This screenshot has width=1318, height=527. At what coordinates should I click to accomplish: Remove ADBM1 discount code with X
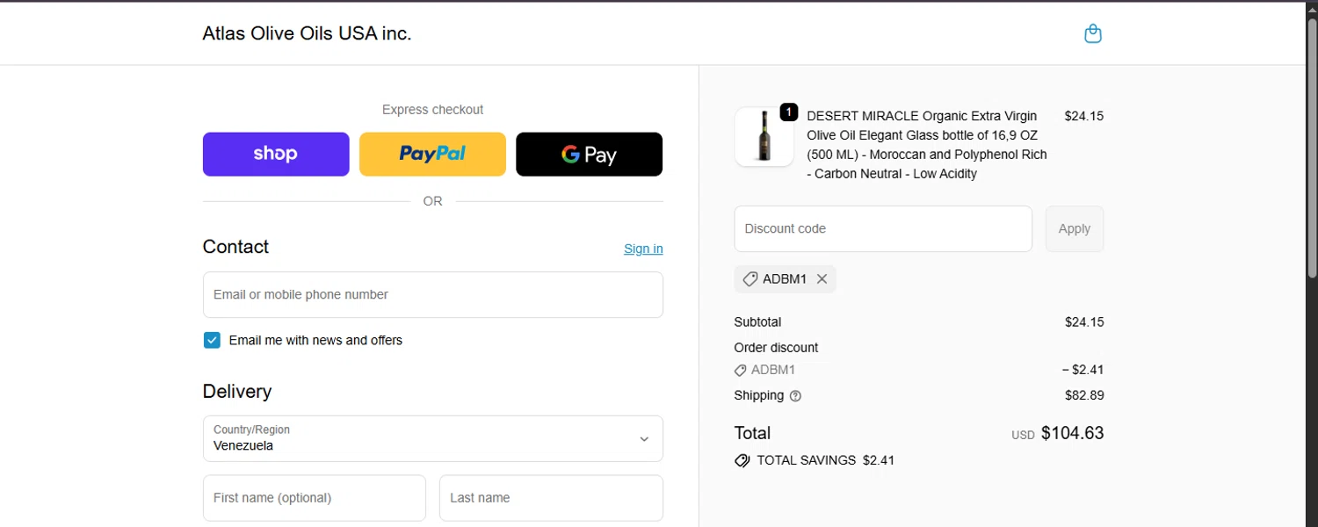coord(822,279)
